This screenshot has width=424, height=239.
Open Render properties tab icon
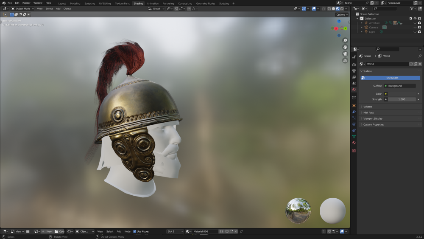(354, 65)
